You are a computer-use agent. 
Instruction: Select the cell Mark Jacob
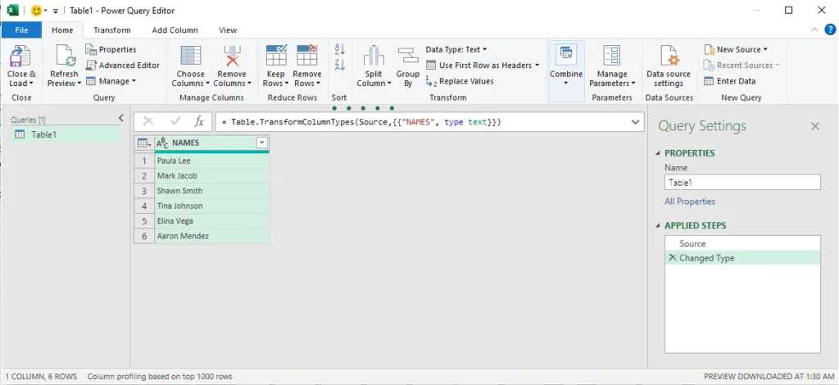point(212,175)
